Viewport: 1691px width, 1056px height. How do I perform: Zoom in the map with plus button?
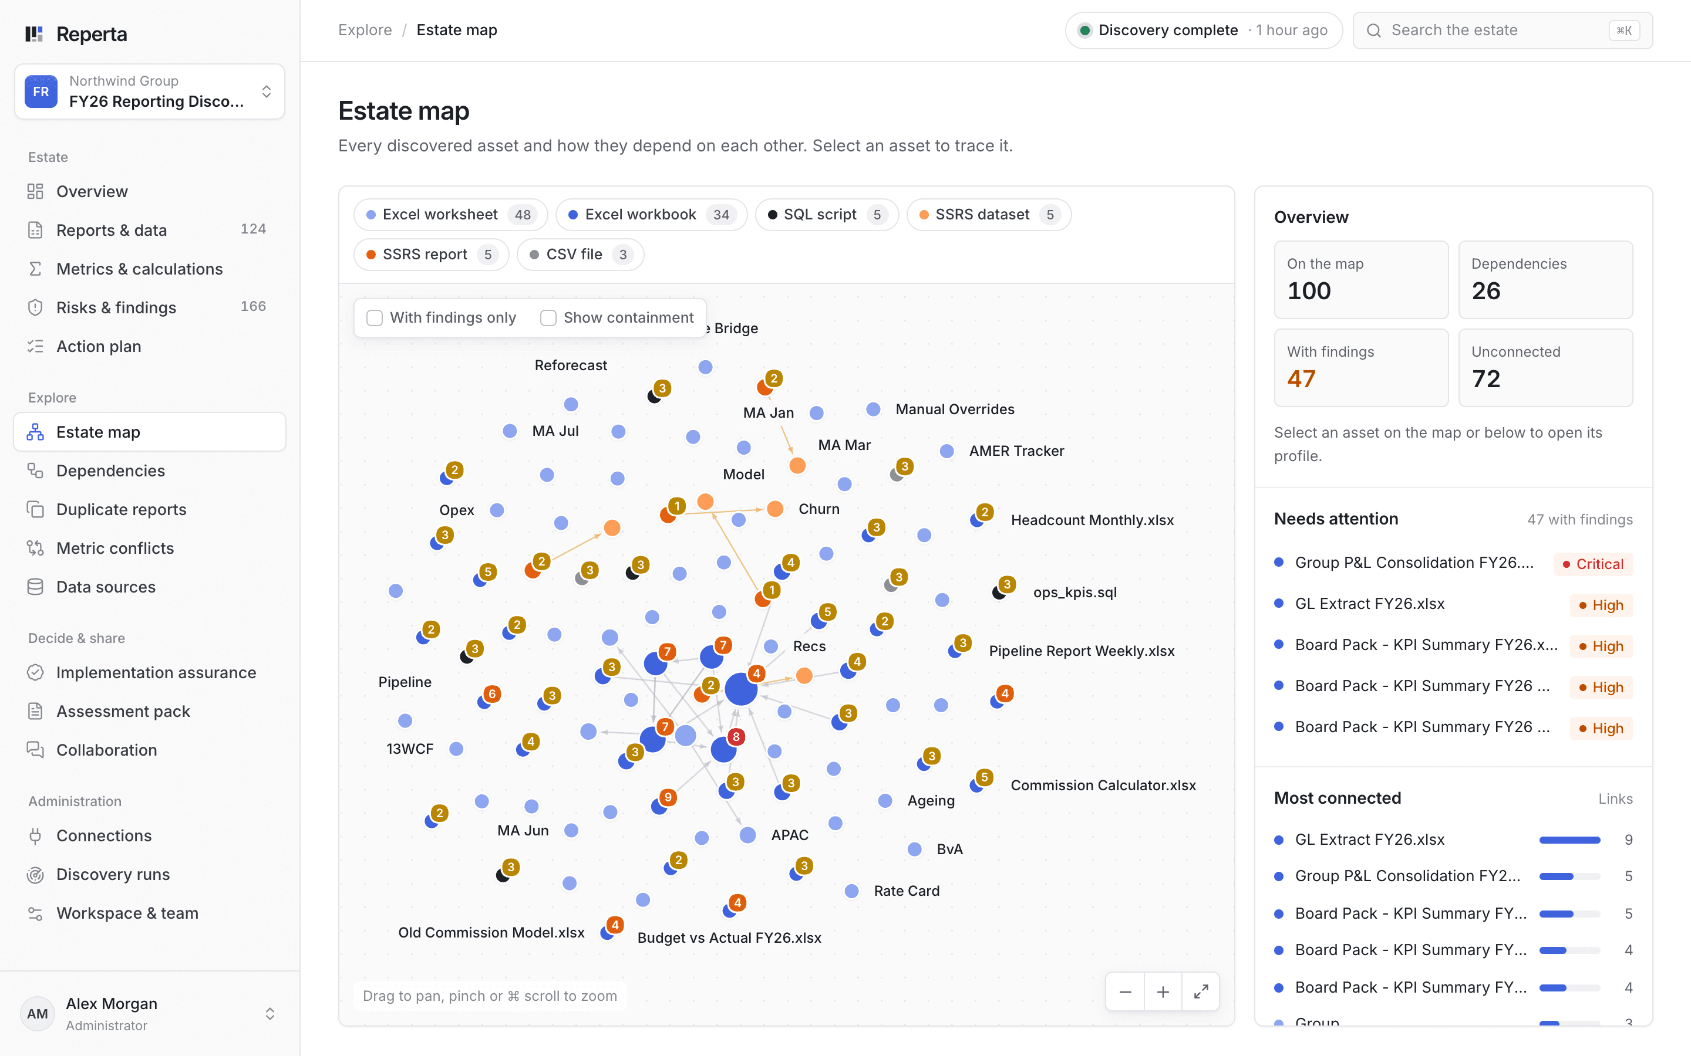coord(1163,991)
